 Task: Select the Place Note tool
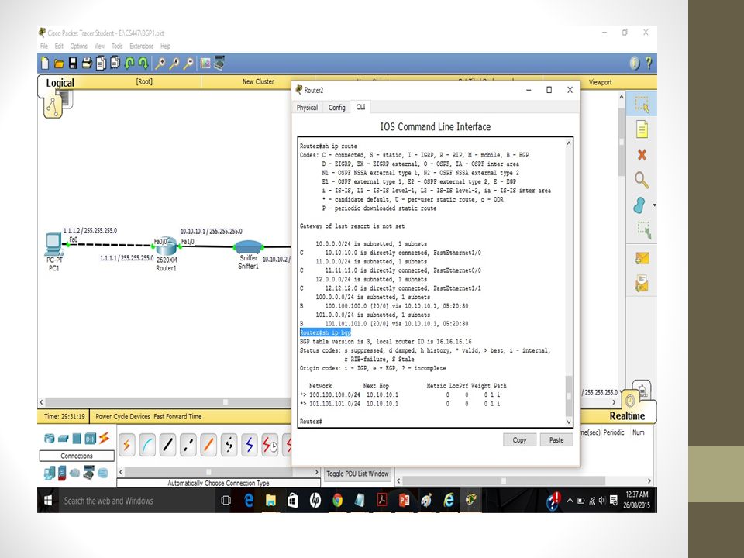pyautogui.click(x=642, y=129)
